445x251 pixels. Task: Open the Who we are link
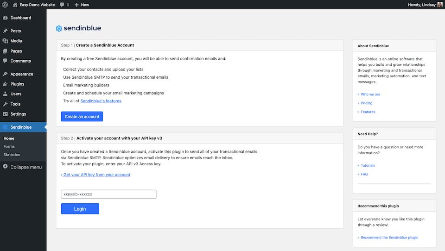point(370,94)
